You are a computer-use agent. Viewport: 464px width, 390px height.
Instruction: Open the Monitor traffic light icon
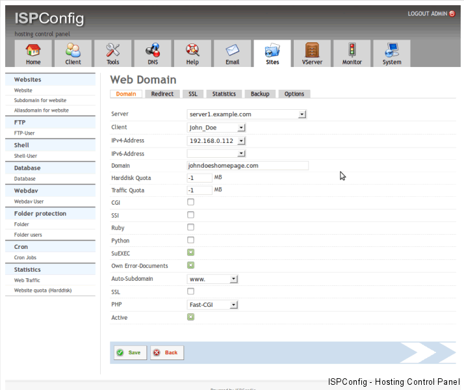[x=352, y=51]
